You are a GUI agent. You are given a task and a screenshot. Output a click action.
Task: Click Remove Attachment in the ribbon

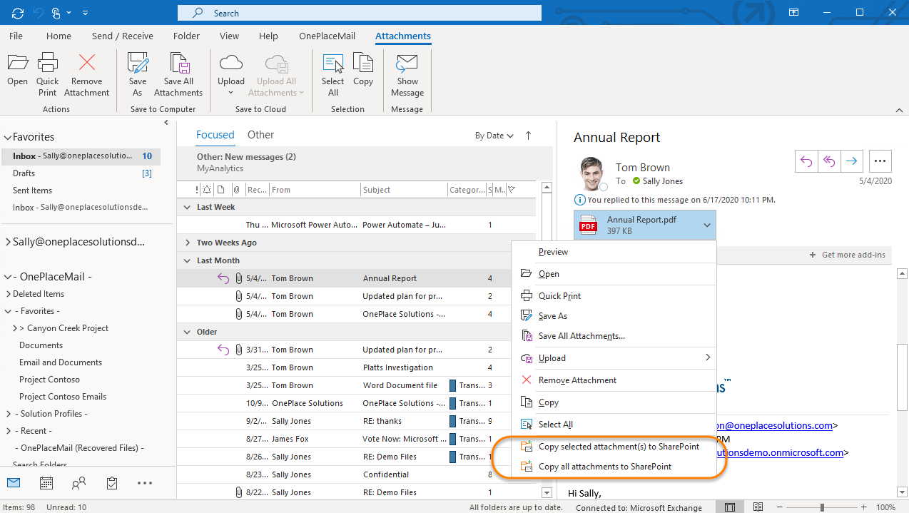point(86,73)
